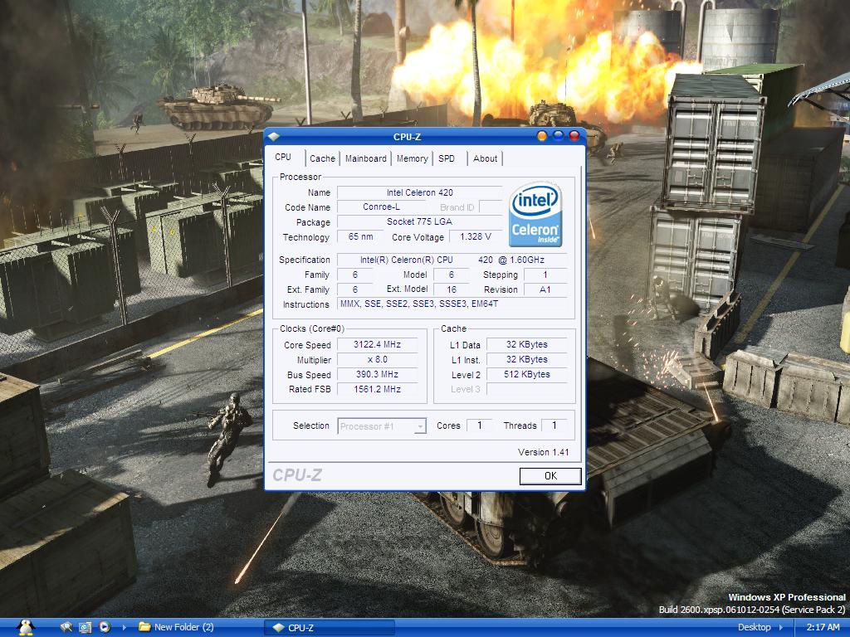
Task: Open the Processor #1 selection dropdown
Action: coord(382,426)
